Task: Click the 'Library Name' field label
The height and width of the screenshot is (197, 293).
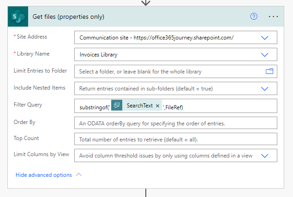Action: [33, 54]
